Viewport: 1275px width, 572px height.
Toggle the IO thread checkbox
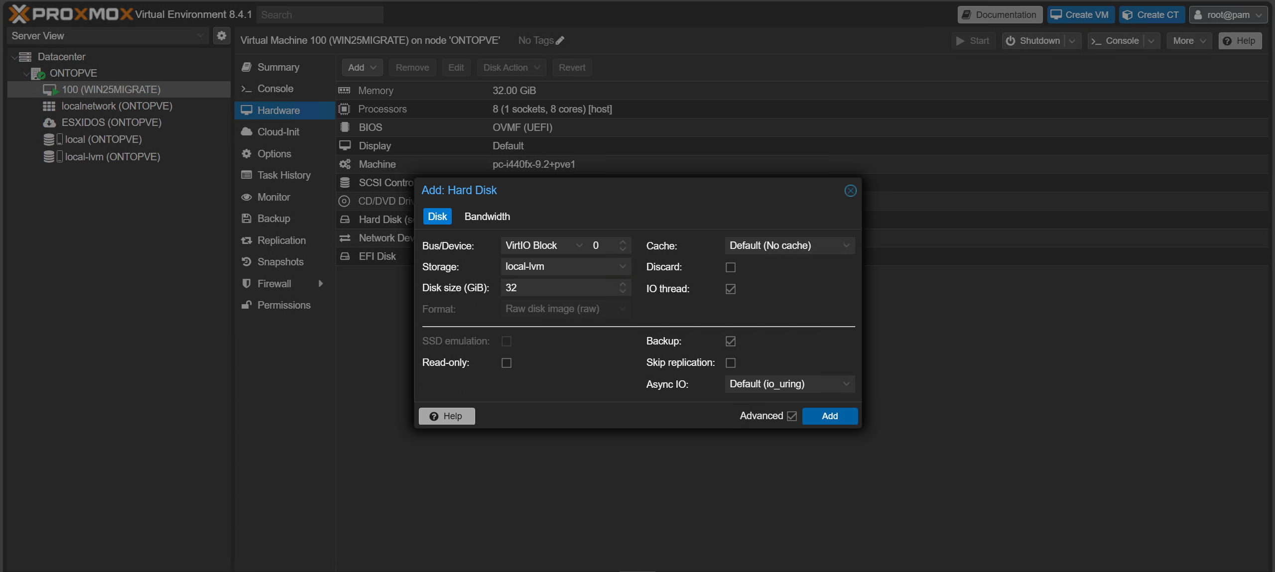coord(731,289)
